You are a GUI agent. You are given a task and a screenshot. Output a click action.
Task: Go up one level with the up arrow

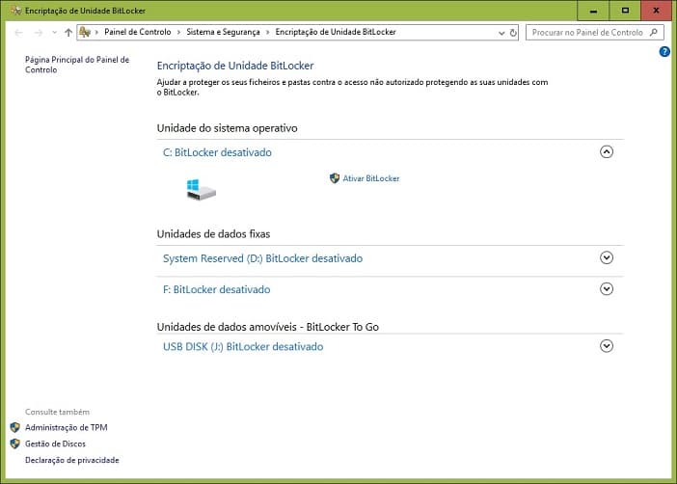(68, 33)
